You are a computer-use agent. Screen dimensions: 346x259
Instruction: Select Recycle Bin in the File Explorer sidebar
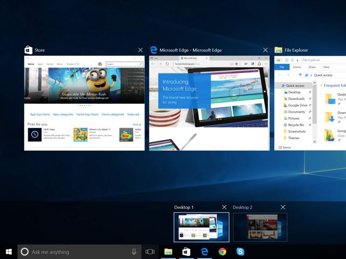[296, 125]
